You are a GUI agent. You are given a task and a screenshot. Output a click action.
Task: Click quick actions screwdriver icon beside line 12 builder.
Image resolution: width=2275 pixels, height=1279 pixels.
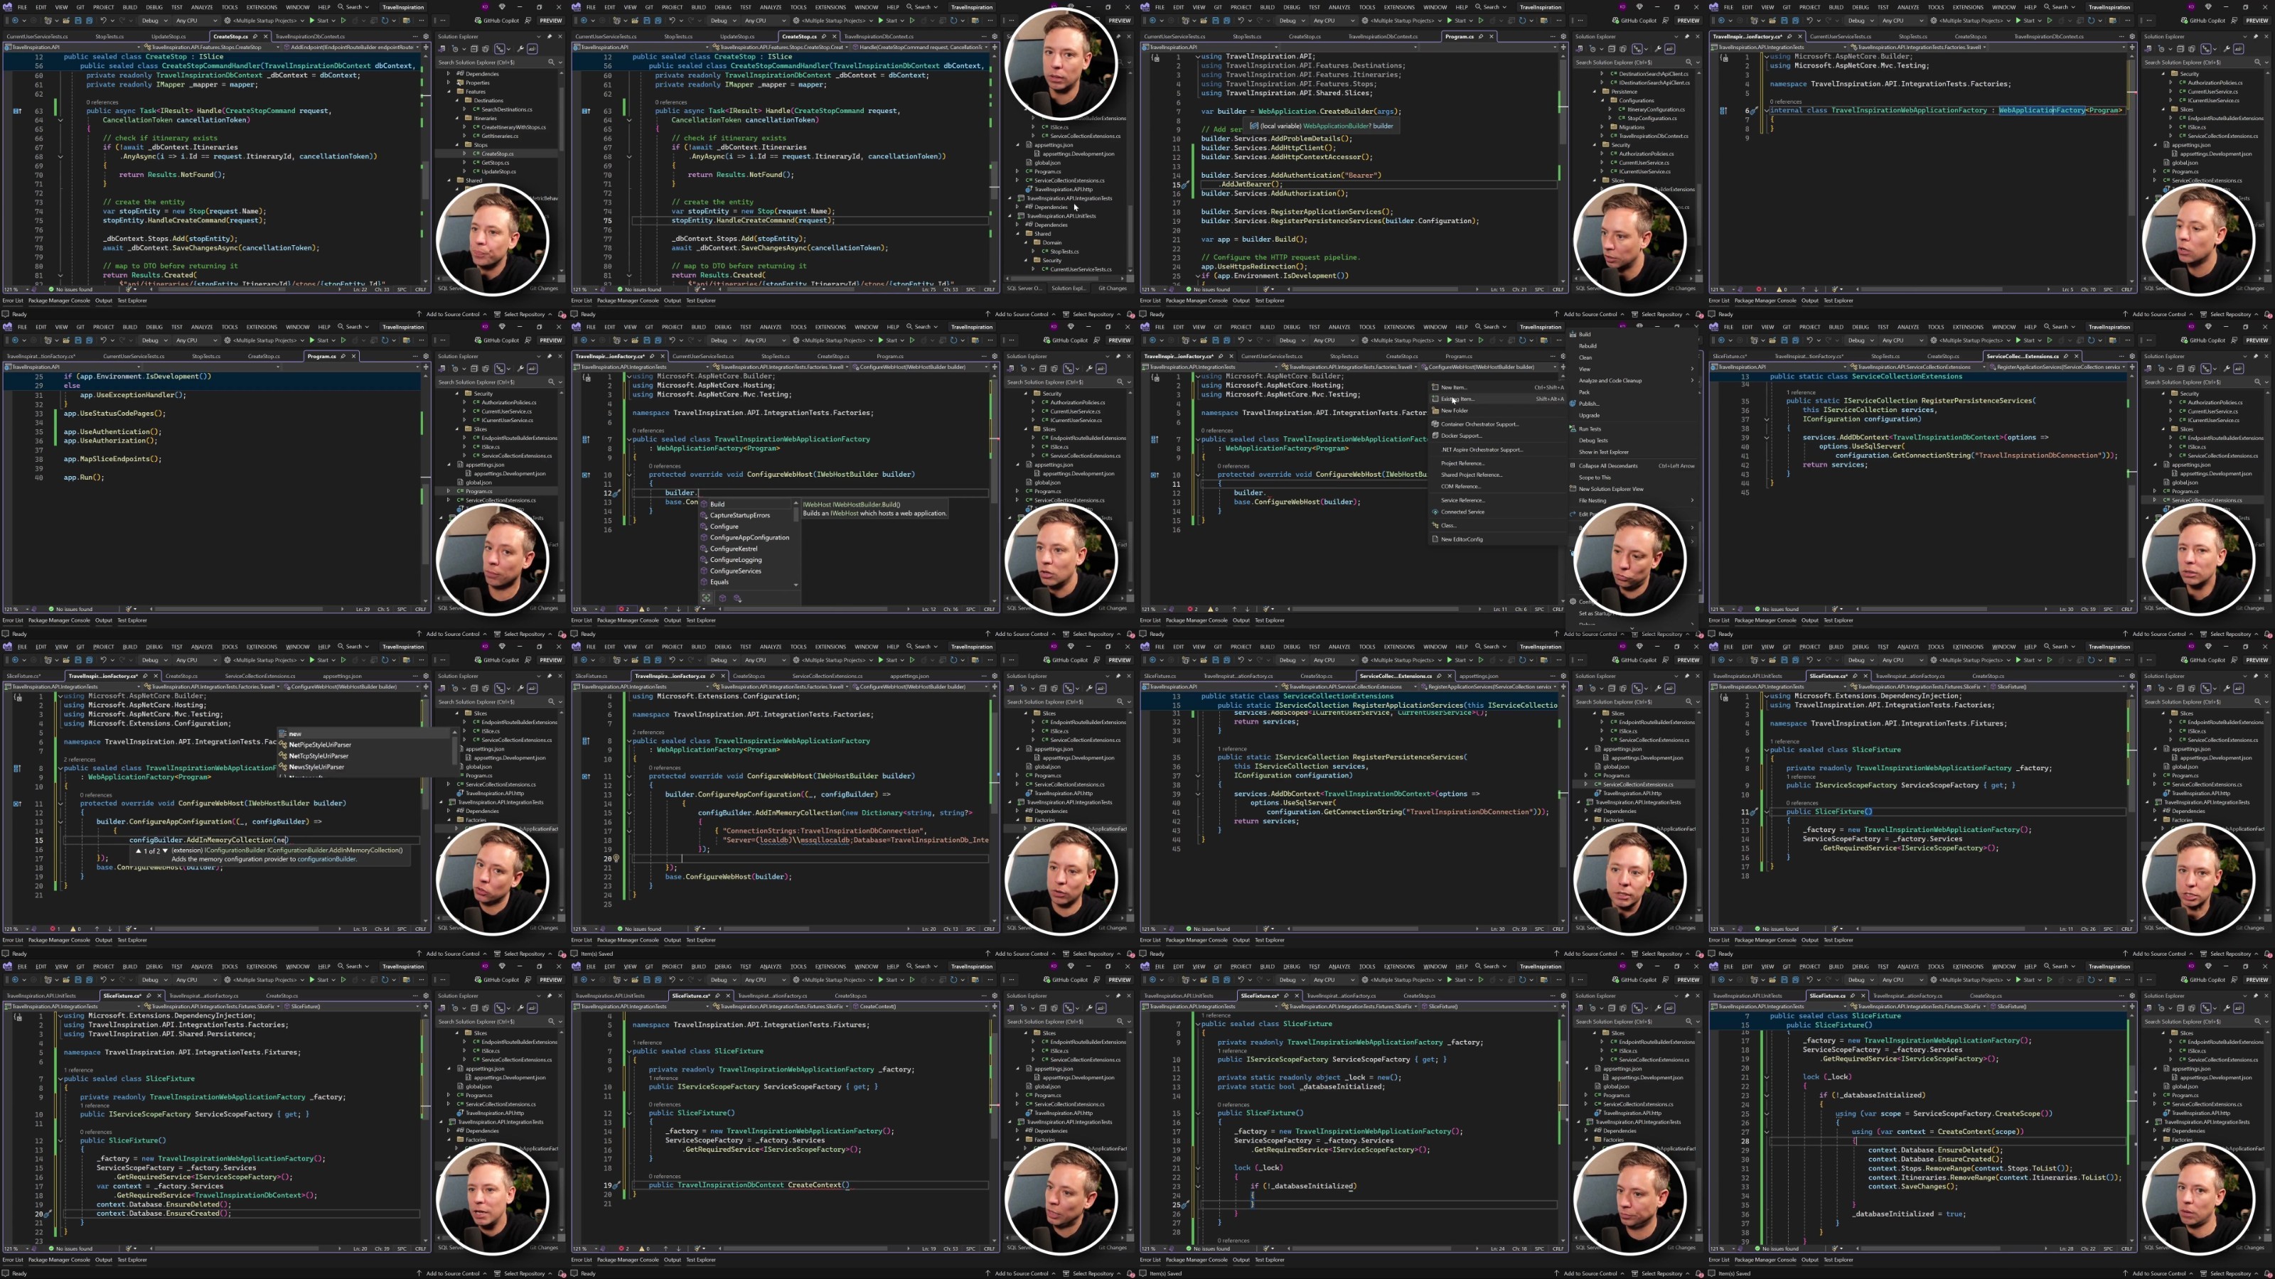pos(617,493)
